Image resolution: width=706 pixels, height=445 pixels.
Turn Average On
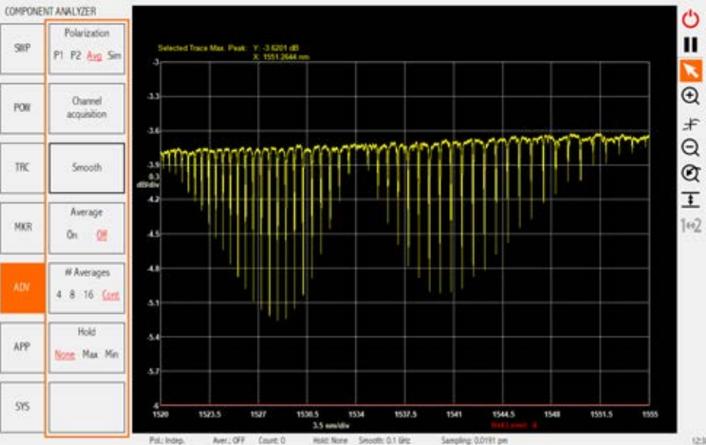(72, 235)
